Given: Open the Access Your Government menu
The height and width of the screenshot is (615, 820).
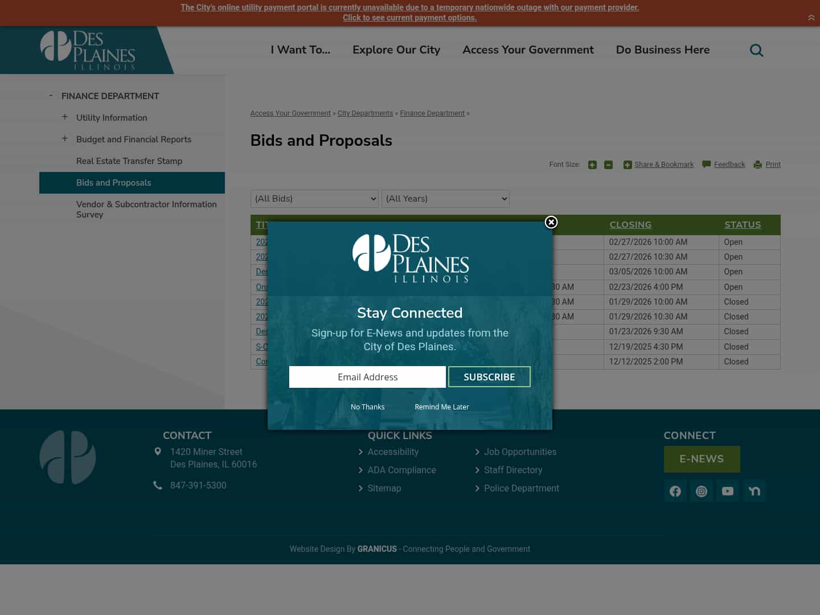Looking at the screenshot, I should 528,50.
